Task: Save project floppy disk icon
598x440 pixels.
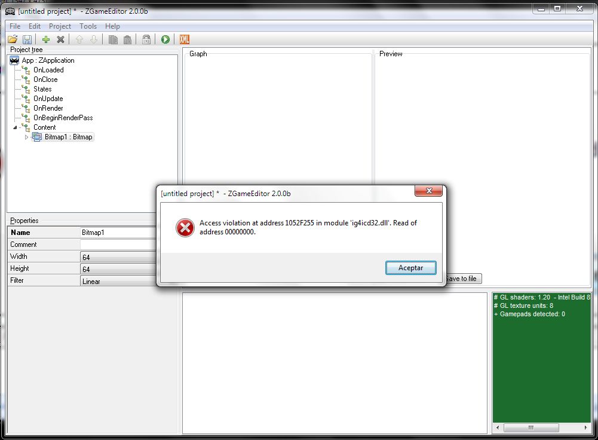Action: click(x=27, y=39)
